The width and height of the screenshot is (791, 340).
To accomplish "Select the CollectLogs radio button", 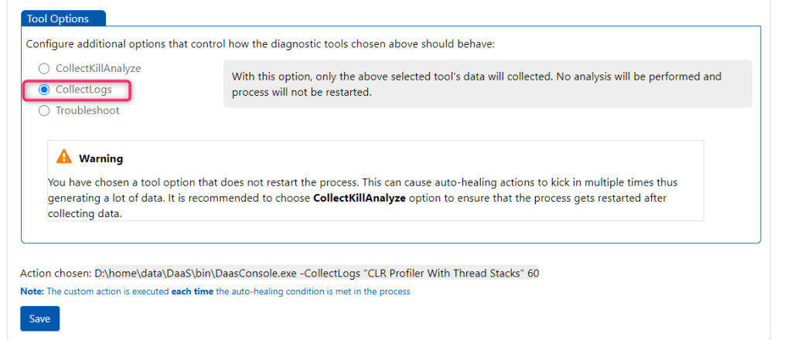I will [x=44, y=90].
